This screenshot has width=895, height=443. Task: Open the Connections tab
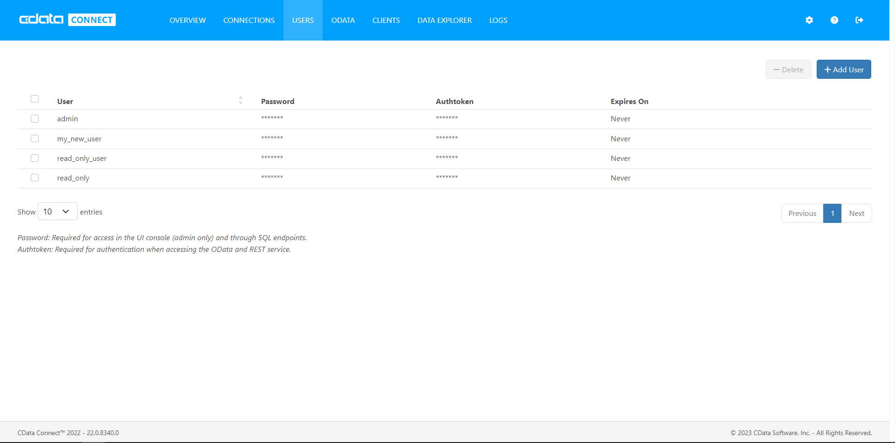pos(249,21)
